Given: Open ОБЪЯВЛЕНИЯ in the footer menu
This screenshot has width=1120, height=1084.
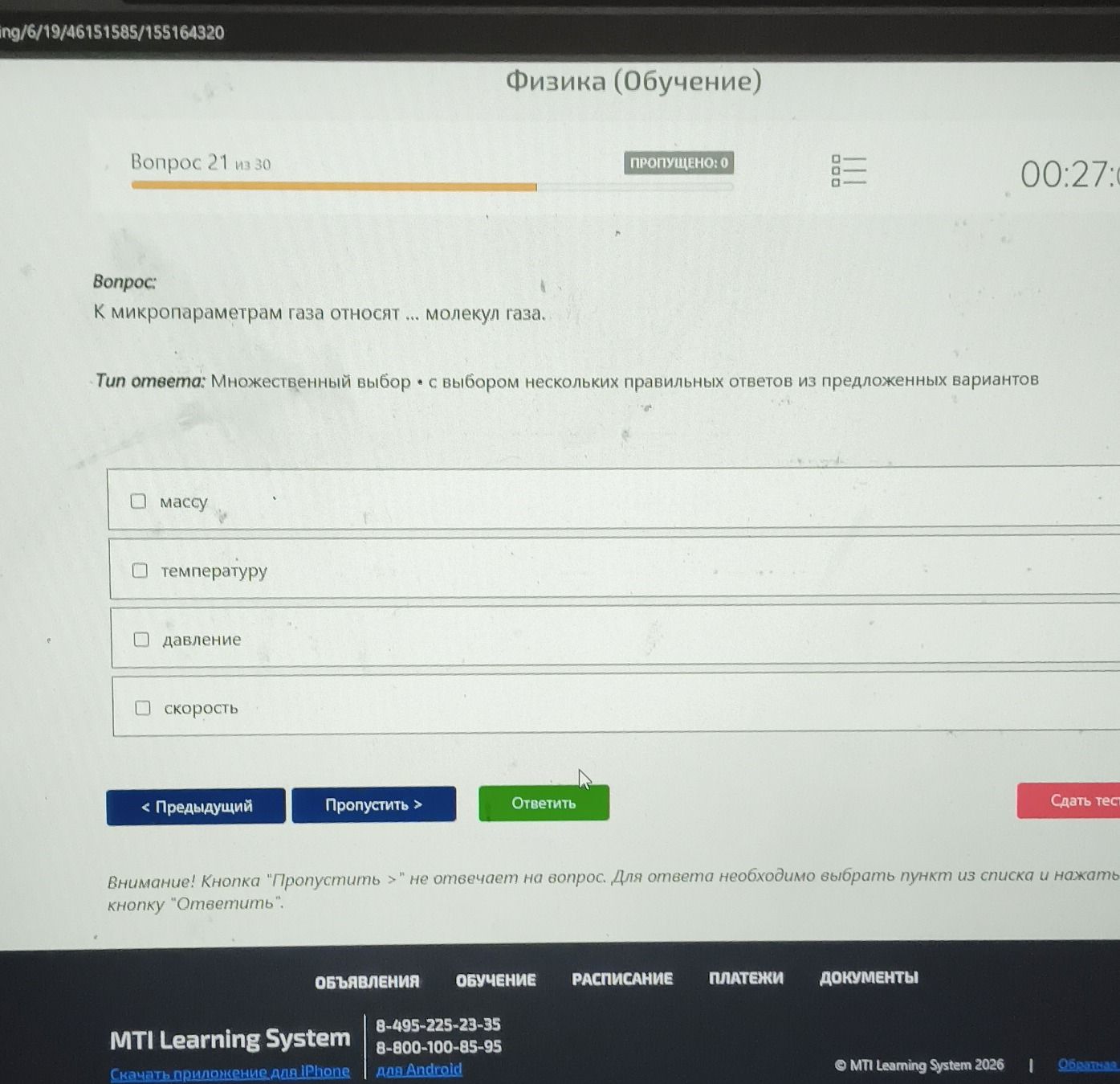Looking at the screenshot, I should point(367,982).
